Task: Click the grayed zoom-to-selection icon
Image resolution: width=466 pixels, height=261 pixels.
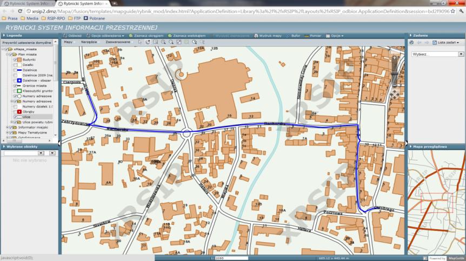Action: pyautogui.click(x=187, y=42)
